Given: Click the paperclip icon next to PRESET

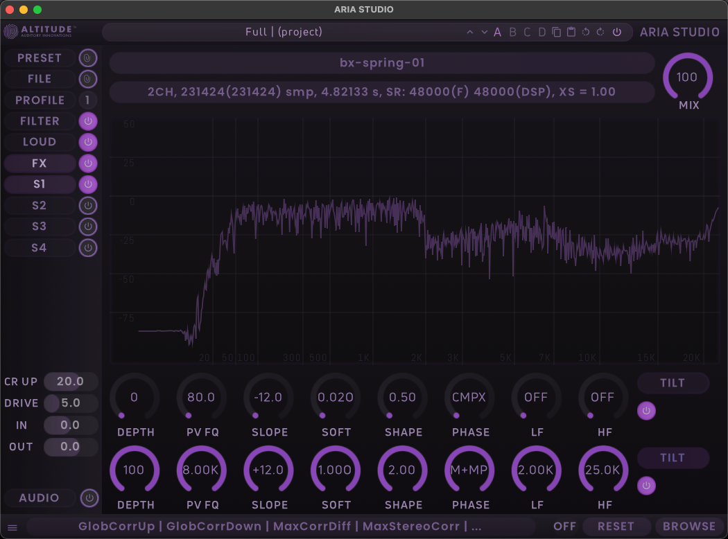Looking at the screenshot, I should click(88, 58).
